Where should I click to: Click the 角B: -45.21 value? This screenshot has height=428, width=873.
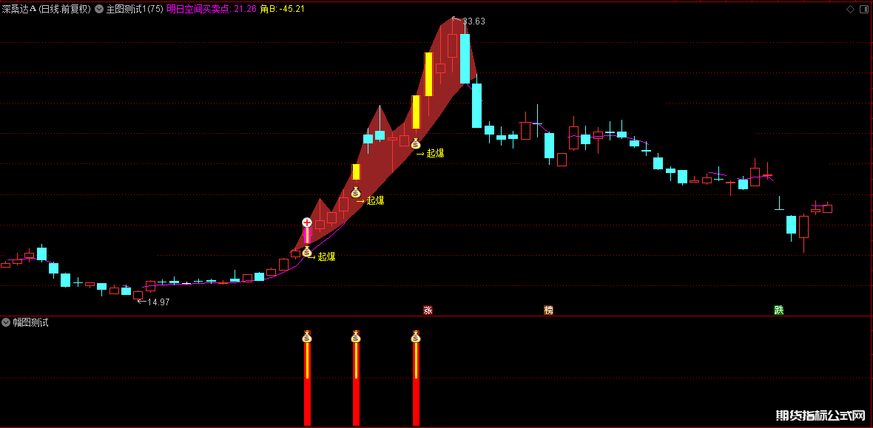click(283, 9)
